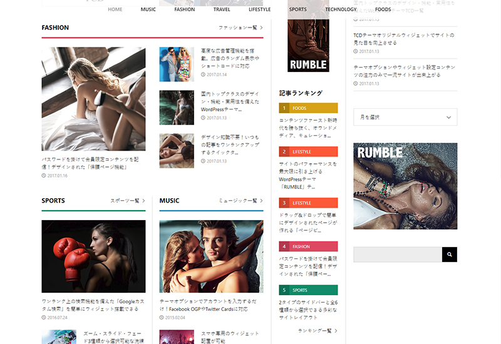Open the スマホ専用のウィジェット article title
This screenshot has width=501, height=344.
230,337
